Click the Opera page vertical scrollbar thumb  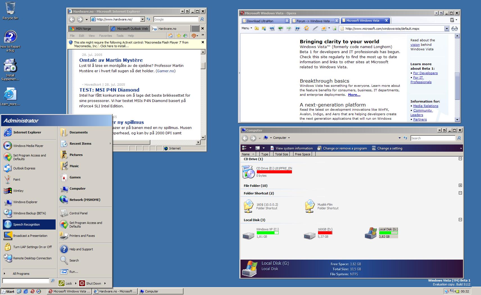pyautogui.click(x=457, y=86)
